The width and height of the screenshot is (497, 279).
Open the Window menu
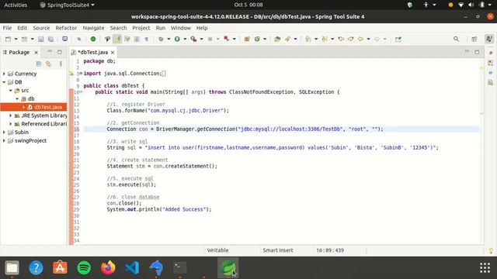coord(181,28)
